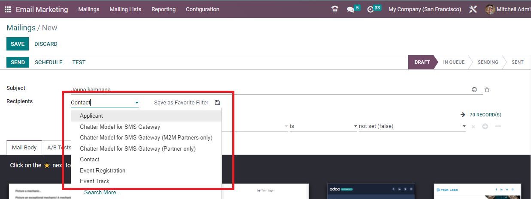Choose Chatter Model for SMS Gateway option
This screenshot has width=531, height=199.
click(x=146, y=127)
